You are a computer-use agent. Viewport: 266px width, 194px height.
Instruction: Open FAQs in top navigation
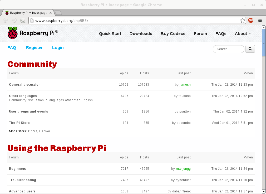221,33
